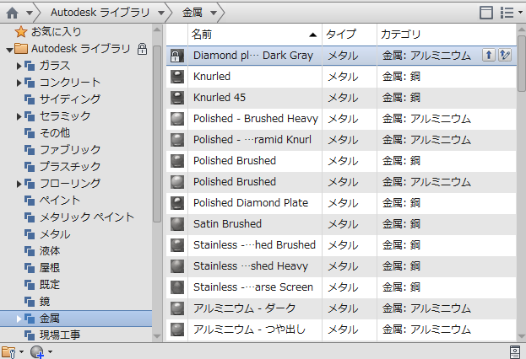Click manage library folder icon at bottom

[x=8, y=352]
